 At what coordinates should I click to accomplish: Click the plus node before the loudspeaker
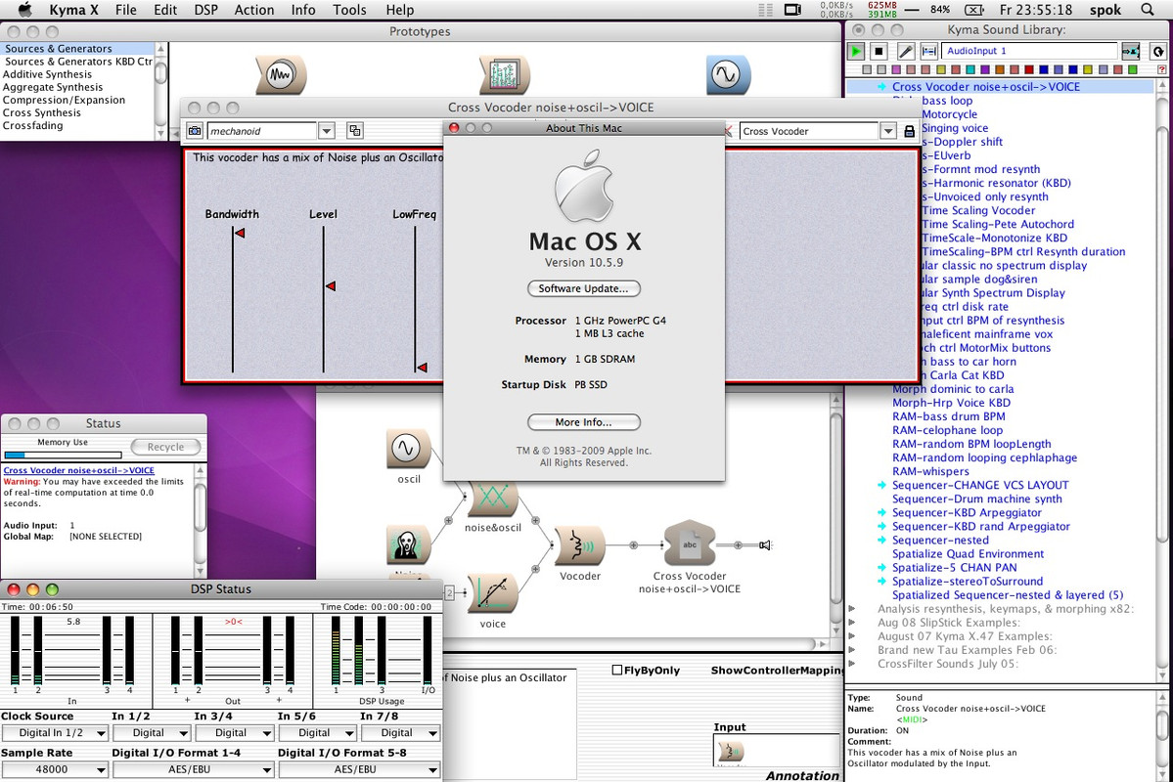[738, 545]
